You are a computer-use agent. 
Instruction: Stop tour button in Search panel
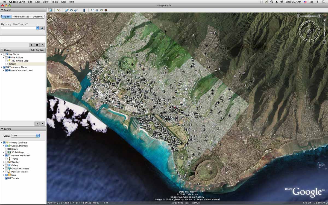click(x=37, y=45)
